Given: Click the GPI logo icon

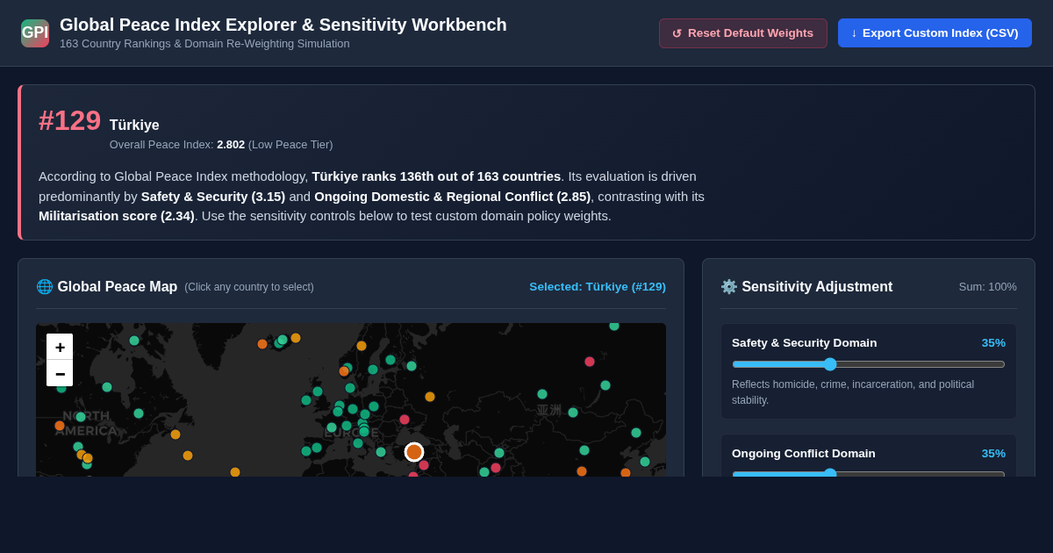Looking at the screenshot, I should (x=35, y=33).
